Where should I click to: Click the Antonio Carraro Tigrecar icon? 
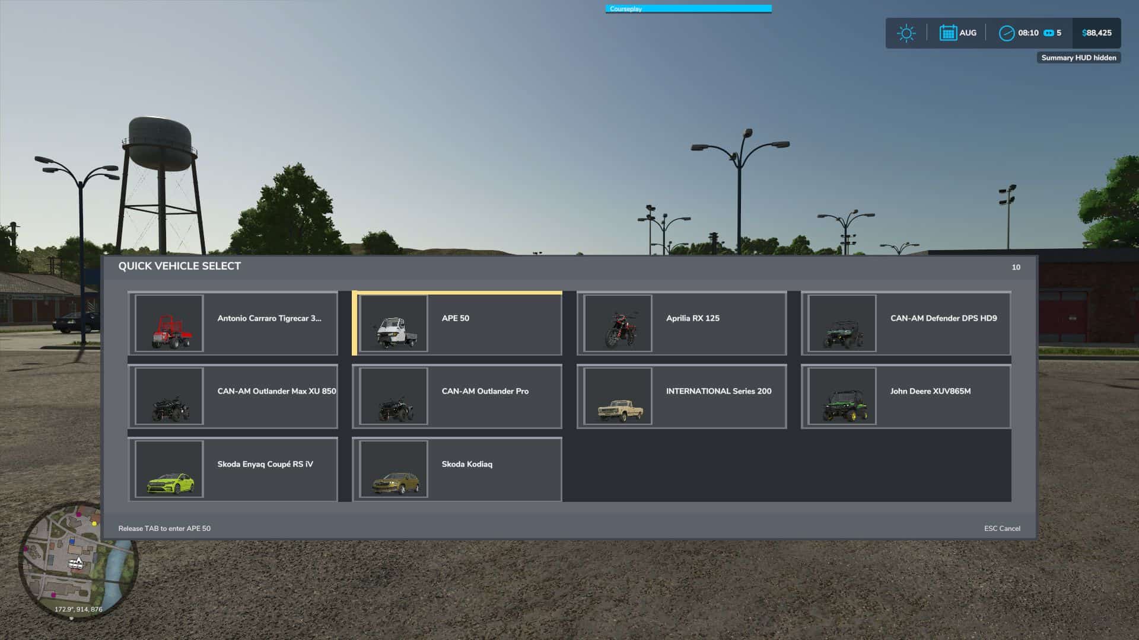pyautogui.click(x=170, y=323)
